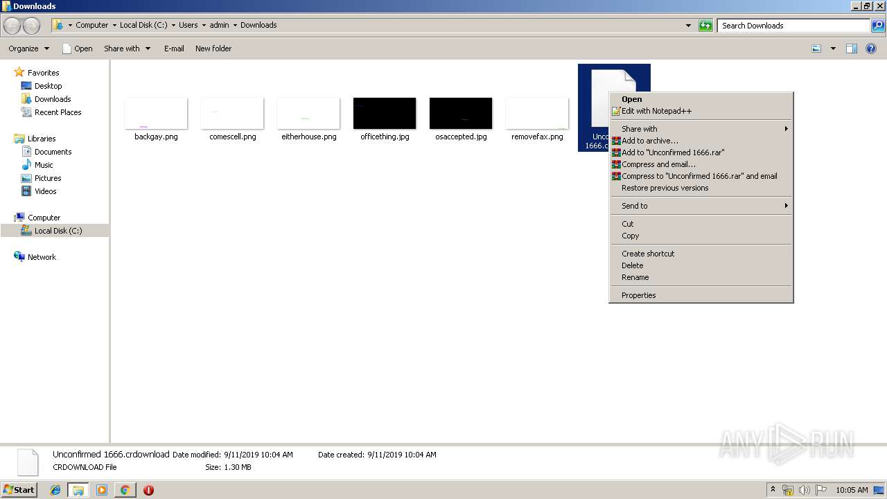The height and width of the screenshot is (499, 887).
Task: Click the Back navigation arrow
Action: [x=12, y=26]
